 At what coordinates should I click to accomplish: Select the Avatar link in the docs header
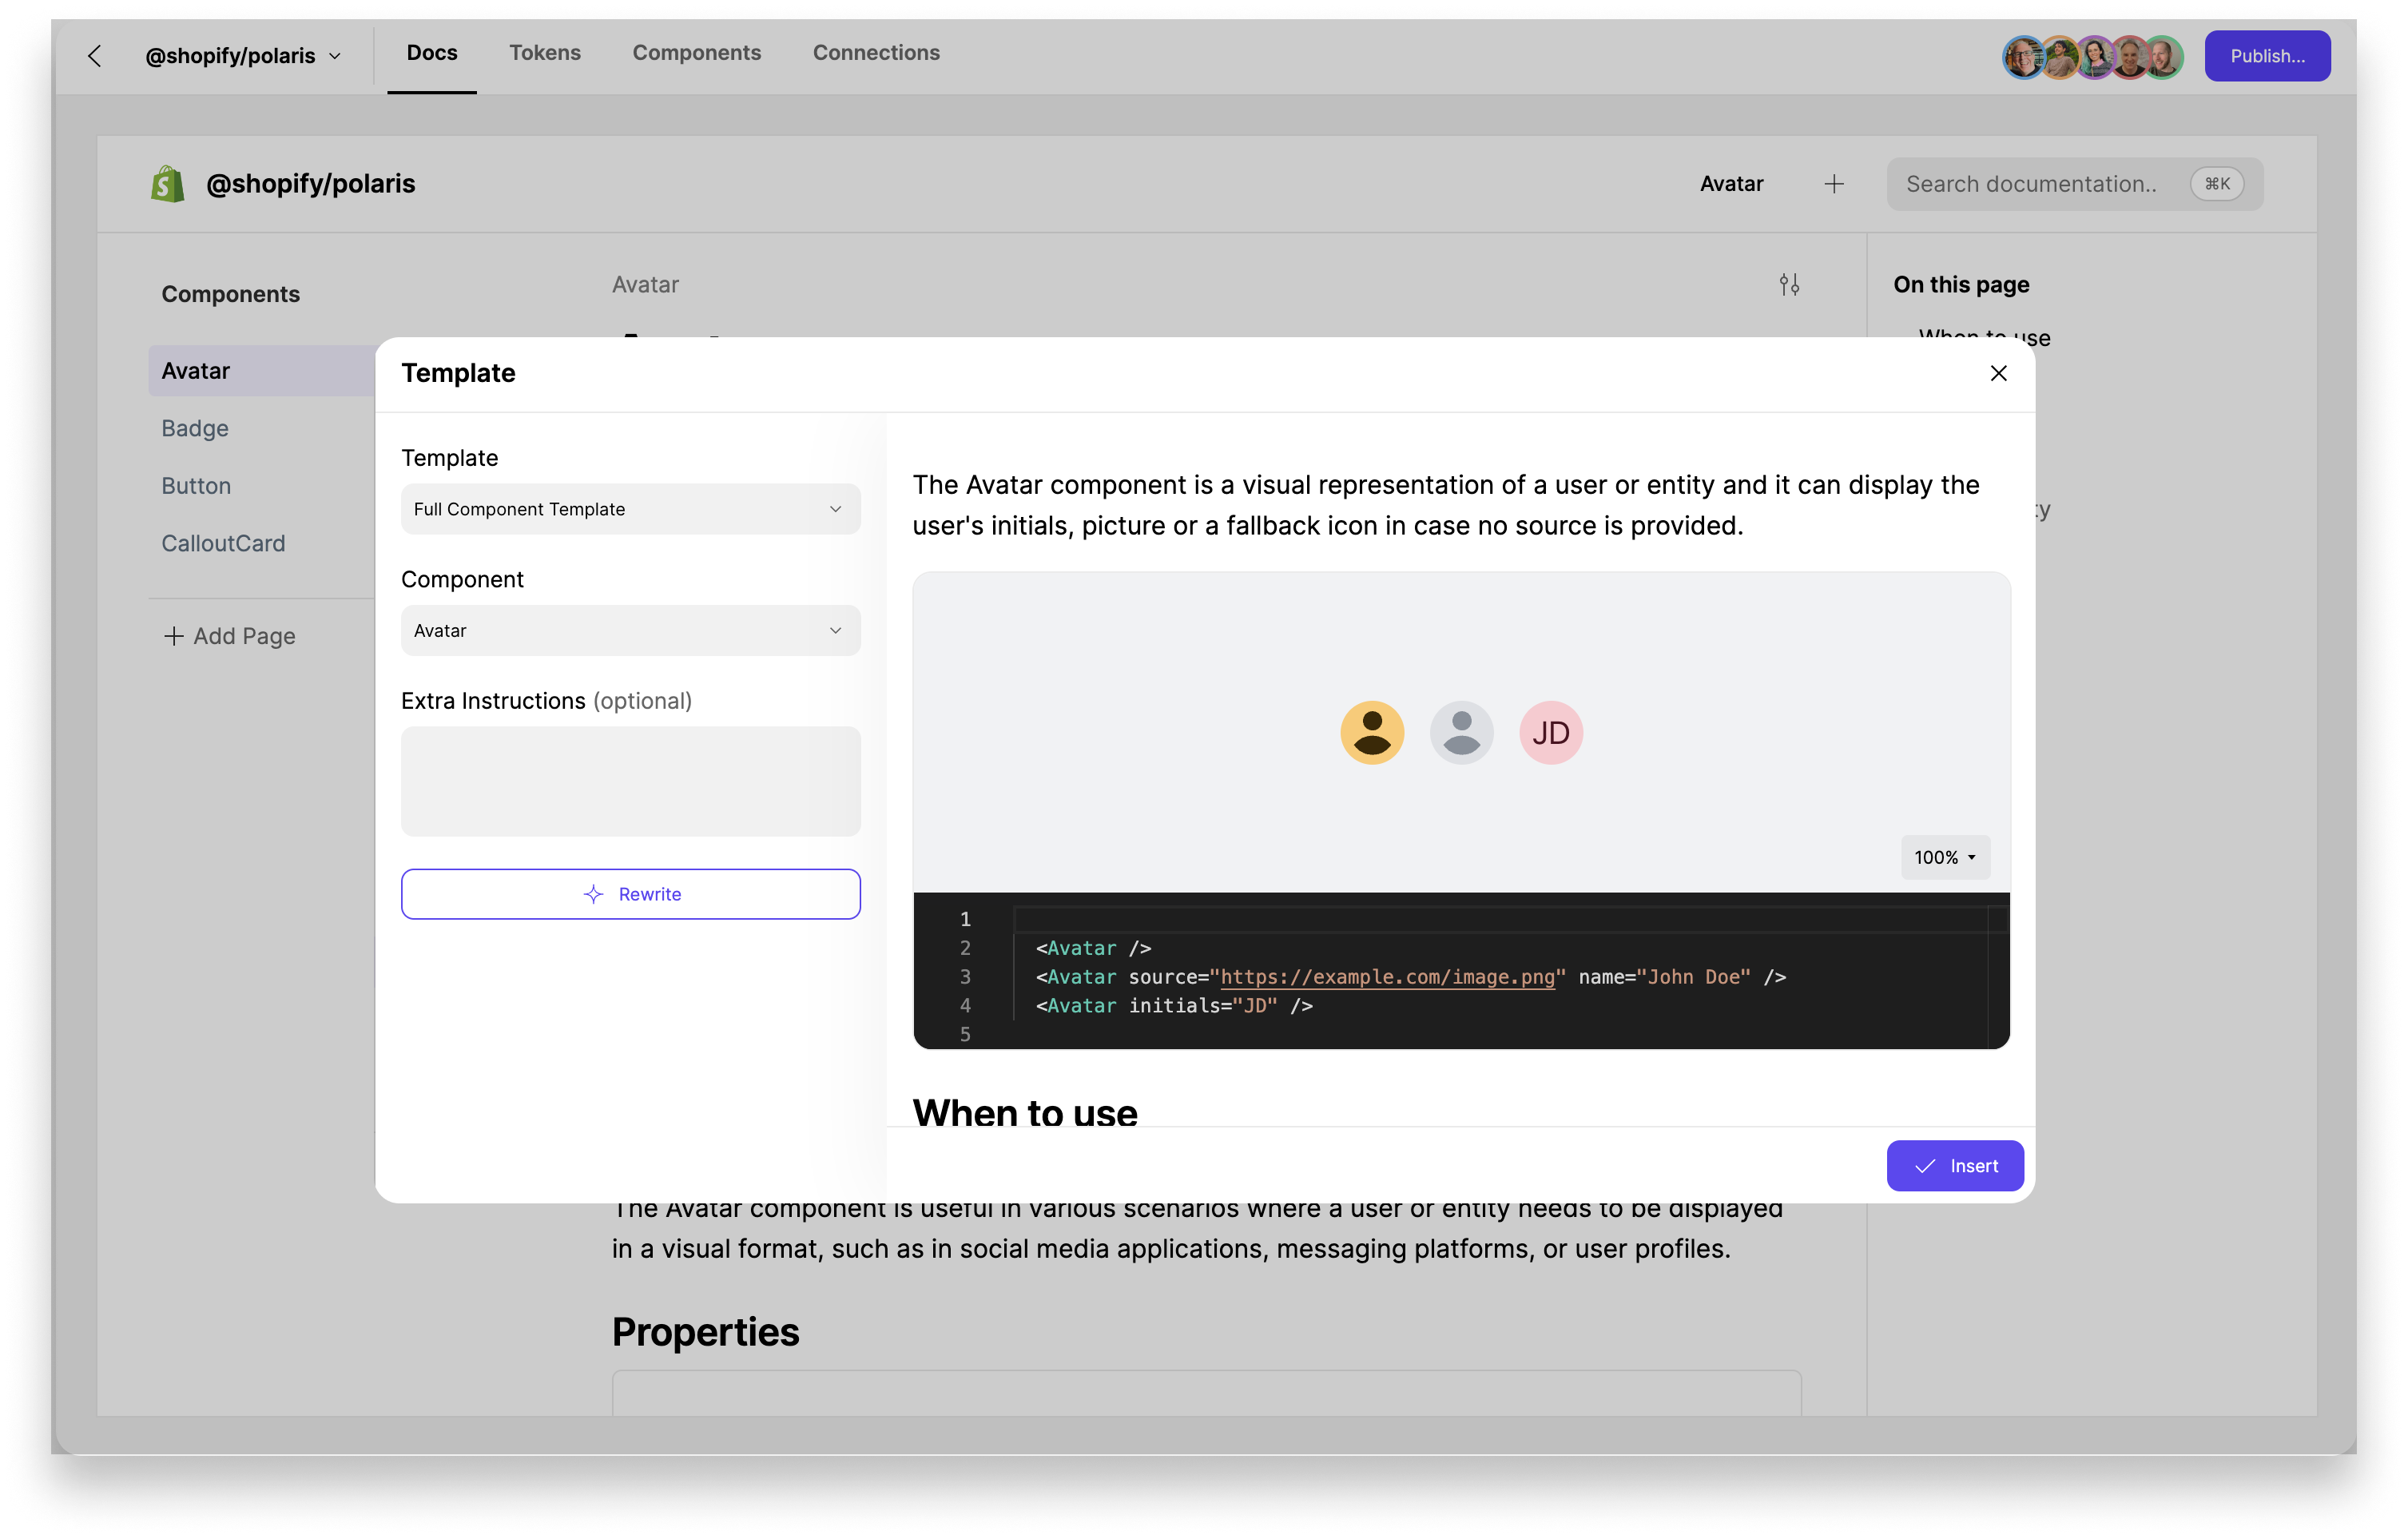pyautogui.click(x=1731, y=184)
